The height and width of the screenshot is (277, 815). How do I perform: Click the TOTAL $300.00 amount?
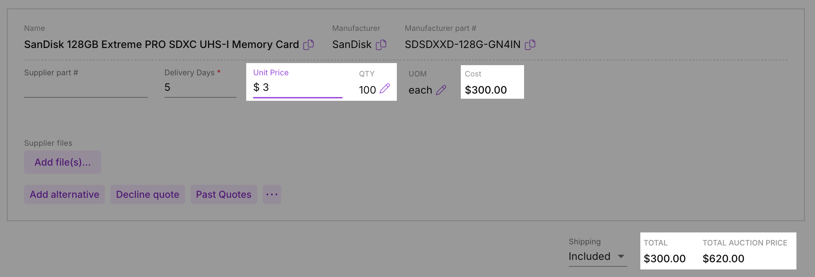[664, 258]
